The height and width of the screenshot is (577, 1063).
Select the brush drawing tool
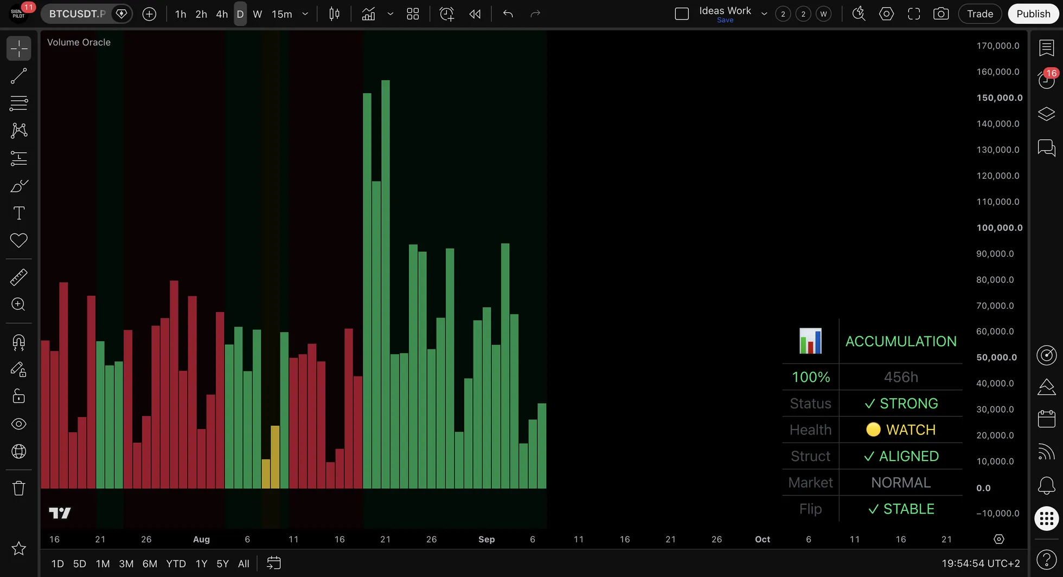point(19,186)
